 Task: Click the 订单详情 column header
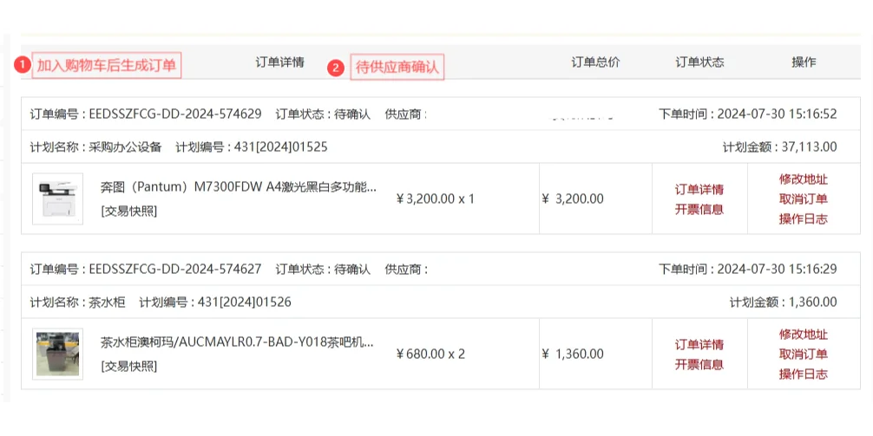pyautogui.click(x=280, y=62)
